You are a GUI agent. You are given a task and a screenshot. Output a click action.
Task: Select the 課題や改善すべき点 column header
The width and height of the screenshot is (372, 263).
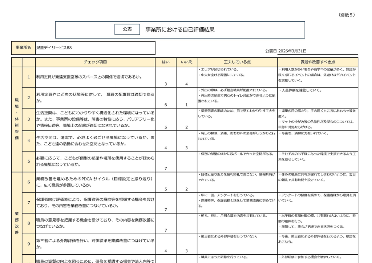coord(318,62)
